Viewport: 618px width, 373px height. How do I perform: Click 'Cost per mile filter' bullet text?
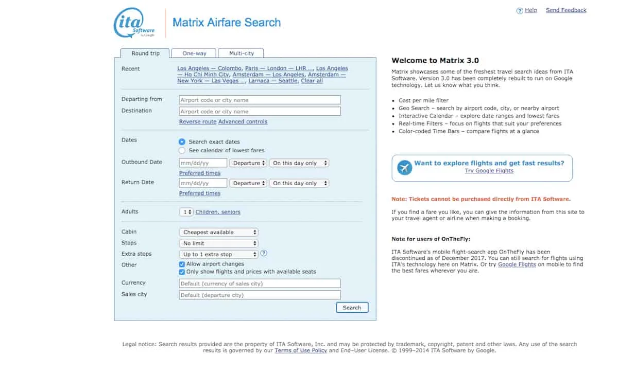coord(424,101)
